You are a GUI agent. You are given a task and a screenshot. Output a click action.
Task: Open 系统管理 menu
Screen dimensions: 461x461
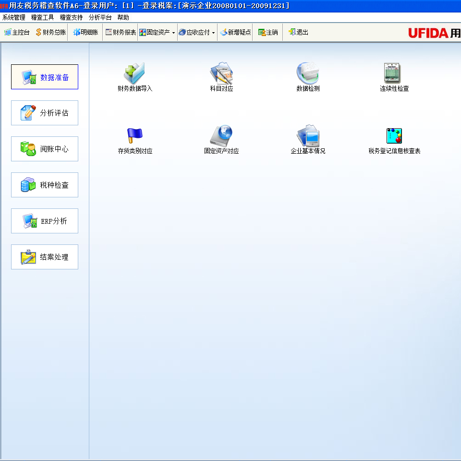(x=14, y=17)
